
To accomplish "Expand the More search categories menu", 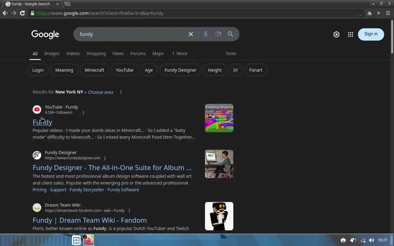I will coord(179,54).
